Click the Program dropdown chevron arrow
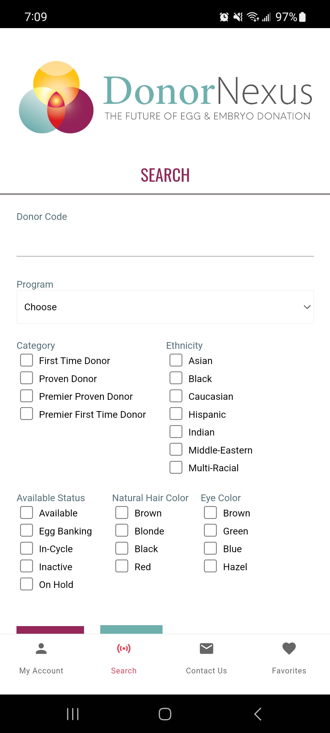This screenshot has height=733, width=330. [307, 307]
